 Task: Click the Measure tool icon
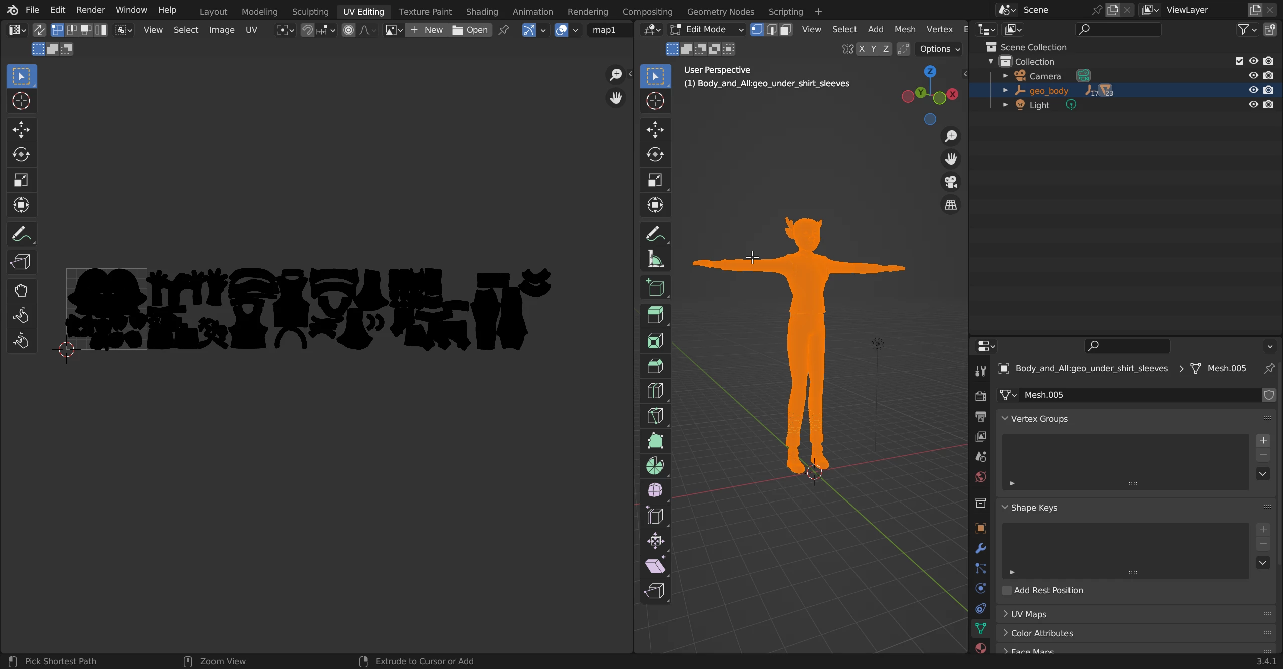(655, 259)
